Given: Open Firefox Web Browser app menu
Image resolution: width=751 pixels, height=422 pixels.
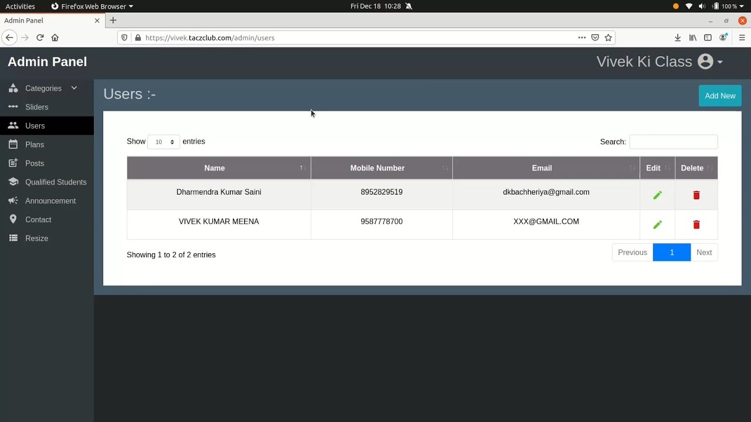Looking at the screenshot, I should click(x=92, y=6).
